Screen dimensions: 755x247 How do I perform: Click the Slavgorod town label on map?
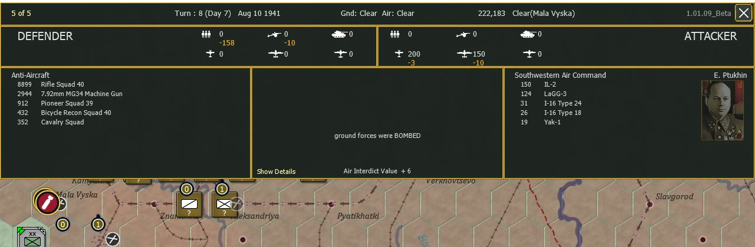click(674, 196)
